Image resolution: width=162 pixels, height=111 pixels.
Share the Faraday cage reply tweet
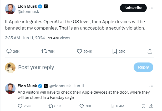pos(151,106)
